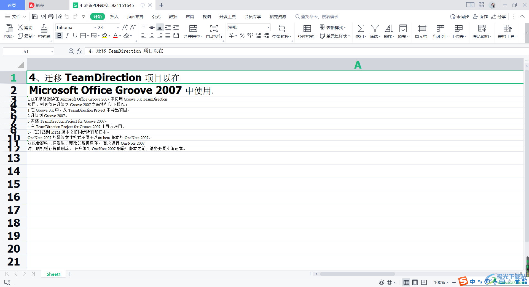
Task: Align text left
Action: (144, 36)
